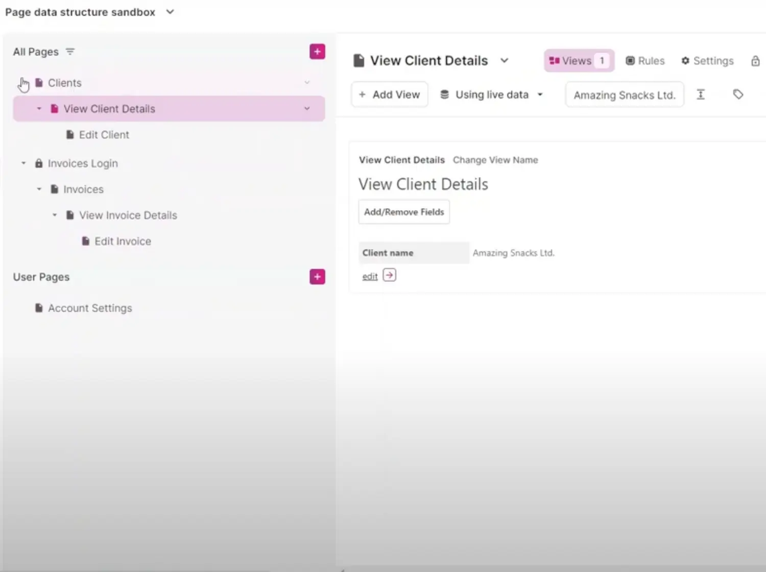Click the Add View button

click(x=389, y=95)
